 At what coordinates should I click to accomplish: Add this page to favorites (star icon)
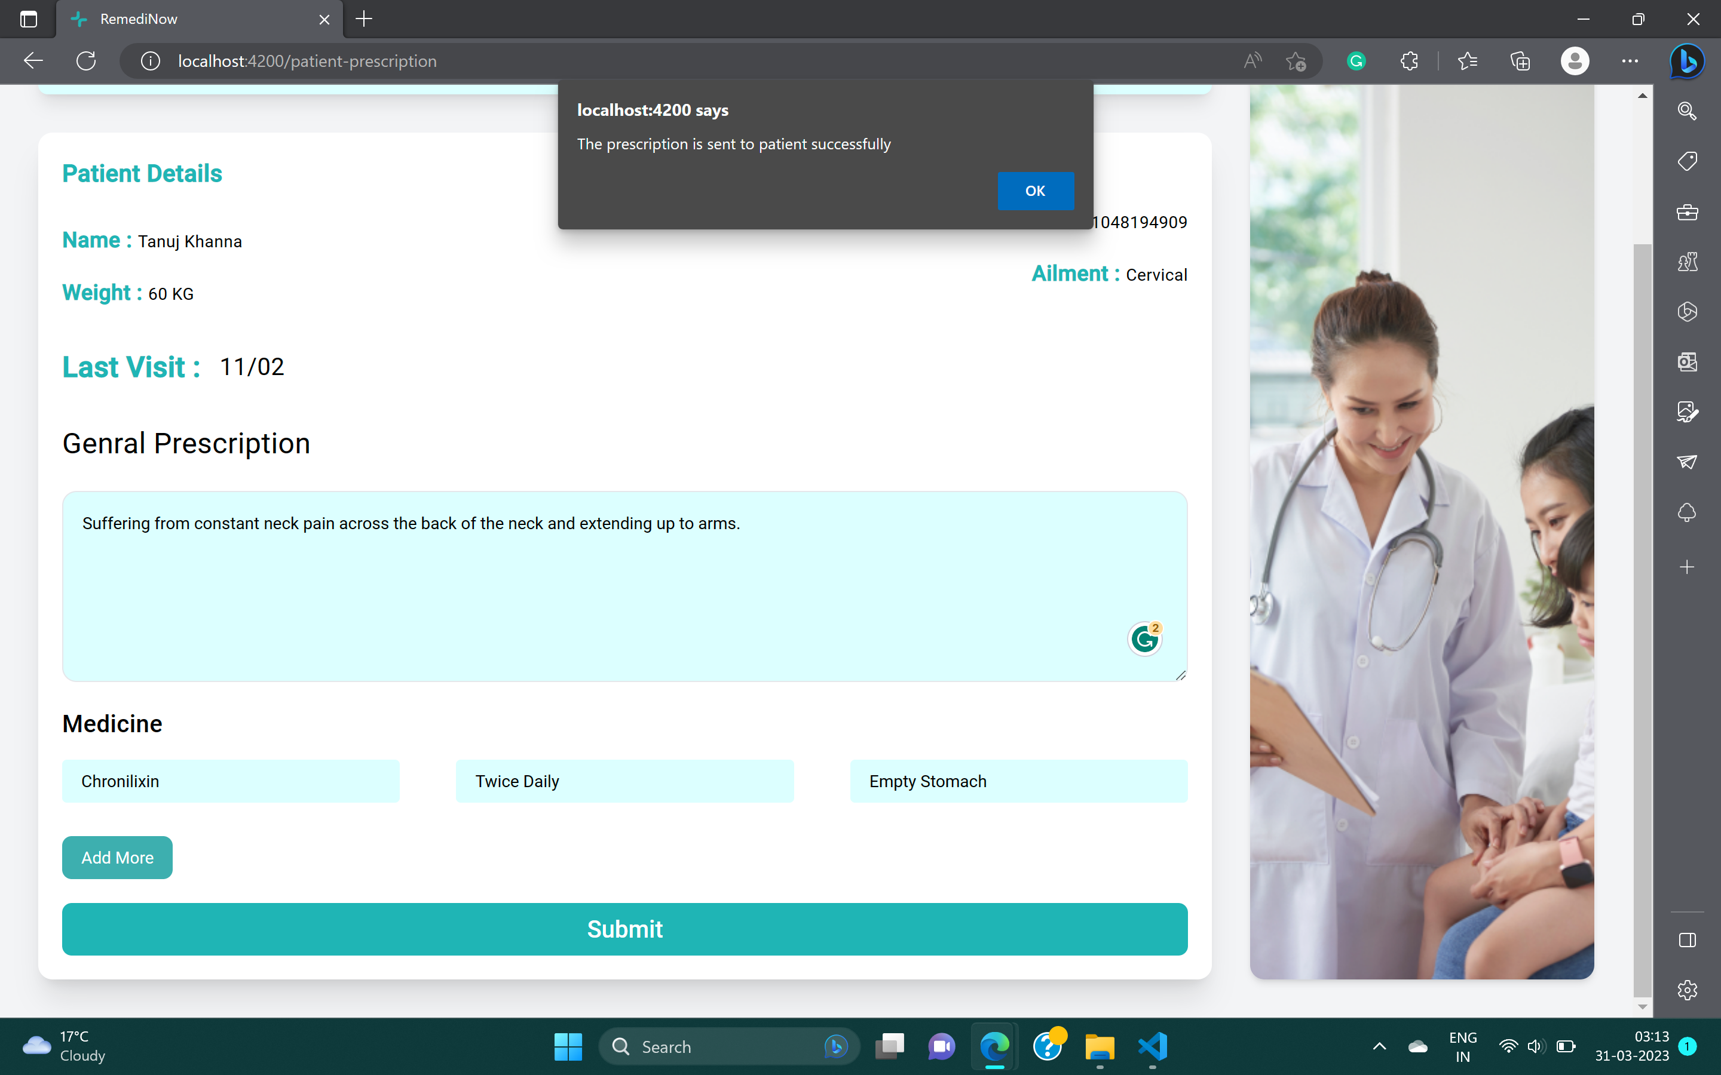point(1296,61)
